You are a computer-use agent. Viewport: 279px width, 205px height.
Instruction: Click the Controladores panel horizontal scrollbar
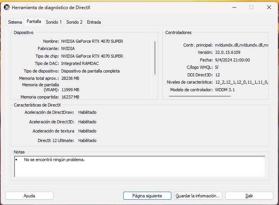coord(200,96)
